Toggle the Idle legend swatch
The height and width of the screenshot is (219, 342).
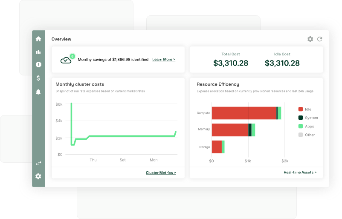pyautogui.click(x=300, y=109)
